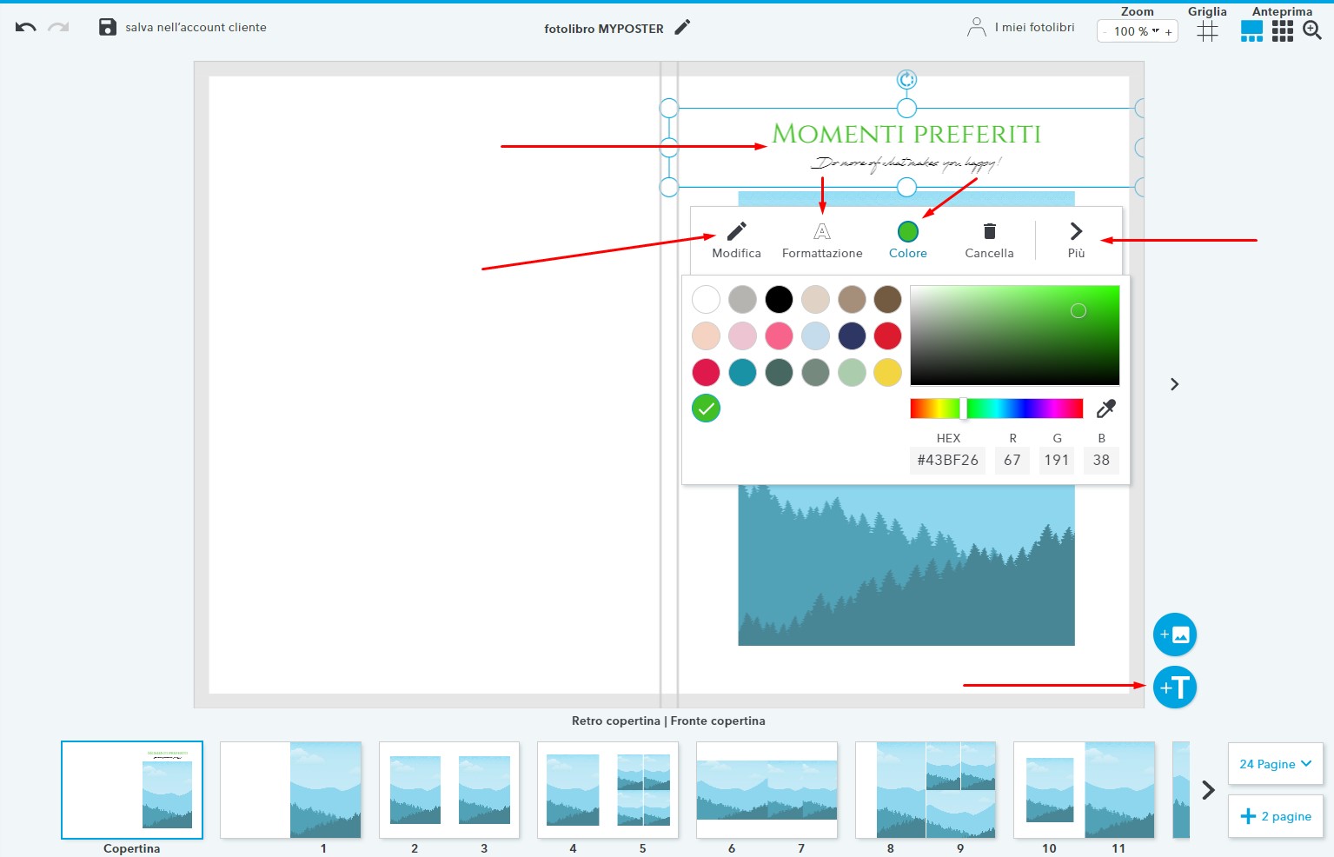Click the forest image on the cover
Viewport: 1334px width, 857px height.
(x=906, y=565)
